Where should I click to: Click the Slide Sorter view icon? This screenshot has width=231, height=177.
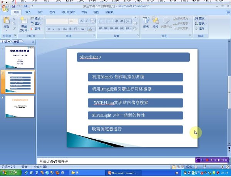point(178,167)
